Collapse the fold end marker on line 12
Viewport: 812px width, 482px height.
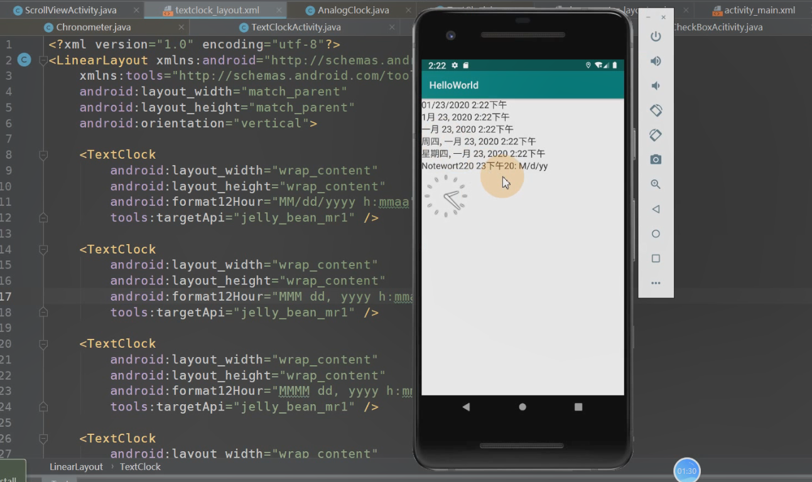(43, 218)
